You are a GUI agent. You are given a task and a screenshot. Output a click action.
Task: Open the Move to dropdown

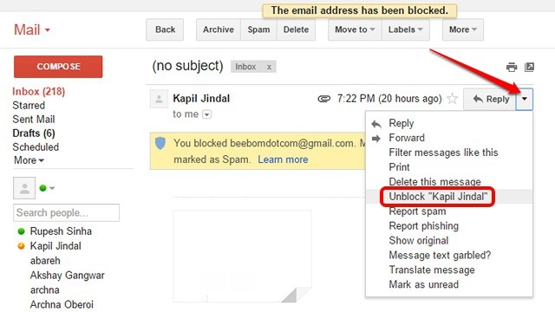(x=355, y=29)
